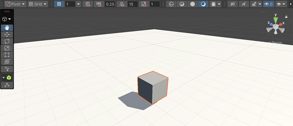The height and width of the screenshot is (126, 293).
Task: Click the custom editor tools icon
Action: coord(7,69)
